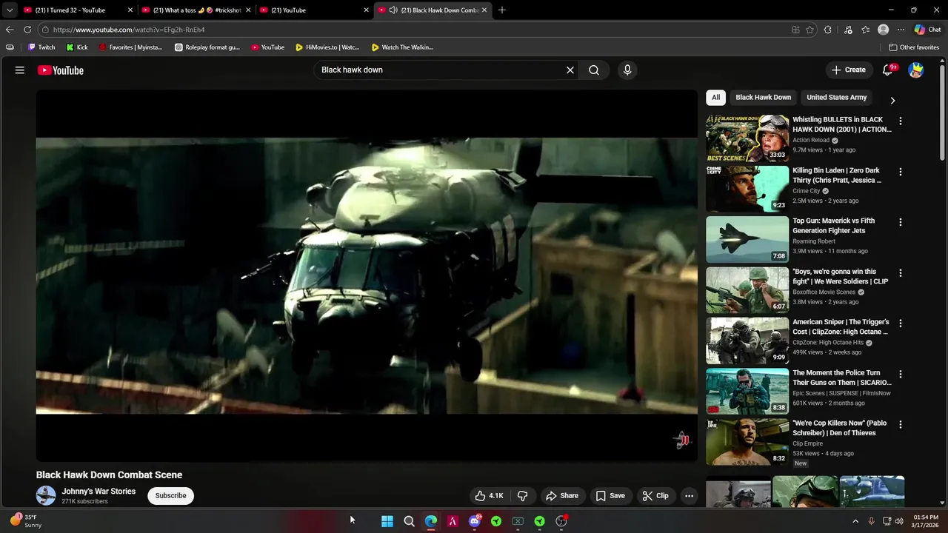Close the "What a toss" tab
This screenshot has height=533, width=948.
tap(248, 10)
